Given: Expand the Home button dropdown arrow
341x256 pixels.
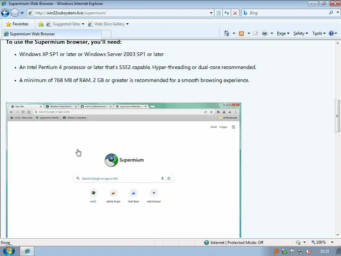Looking at the screenshot, I should 234,33.
